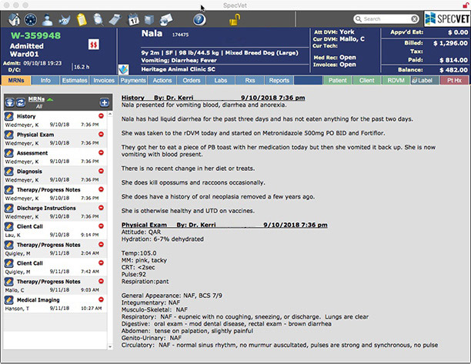
Task: Click the SpecVet logo
Action: (x=447, y=19)
